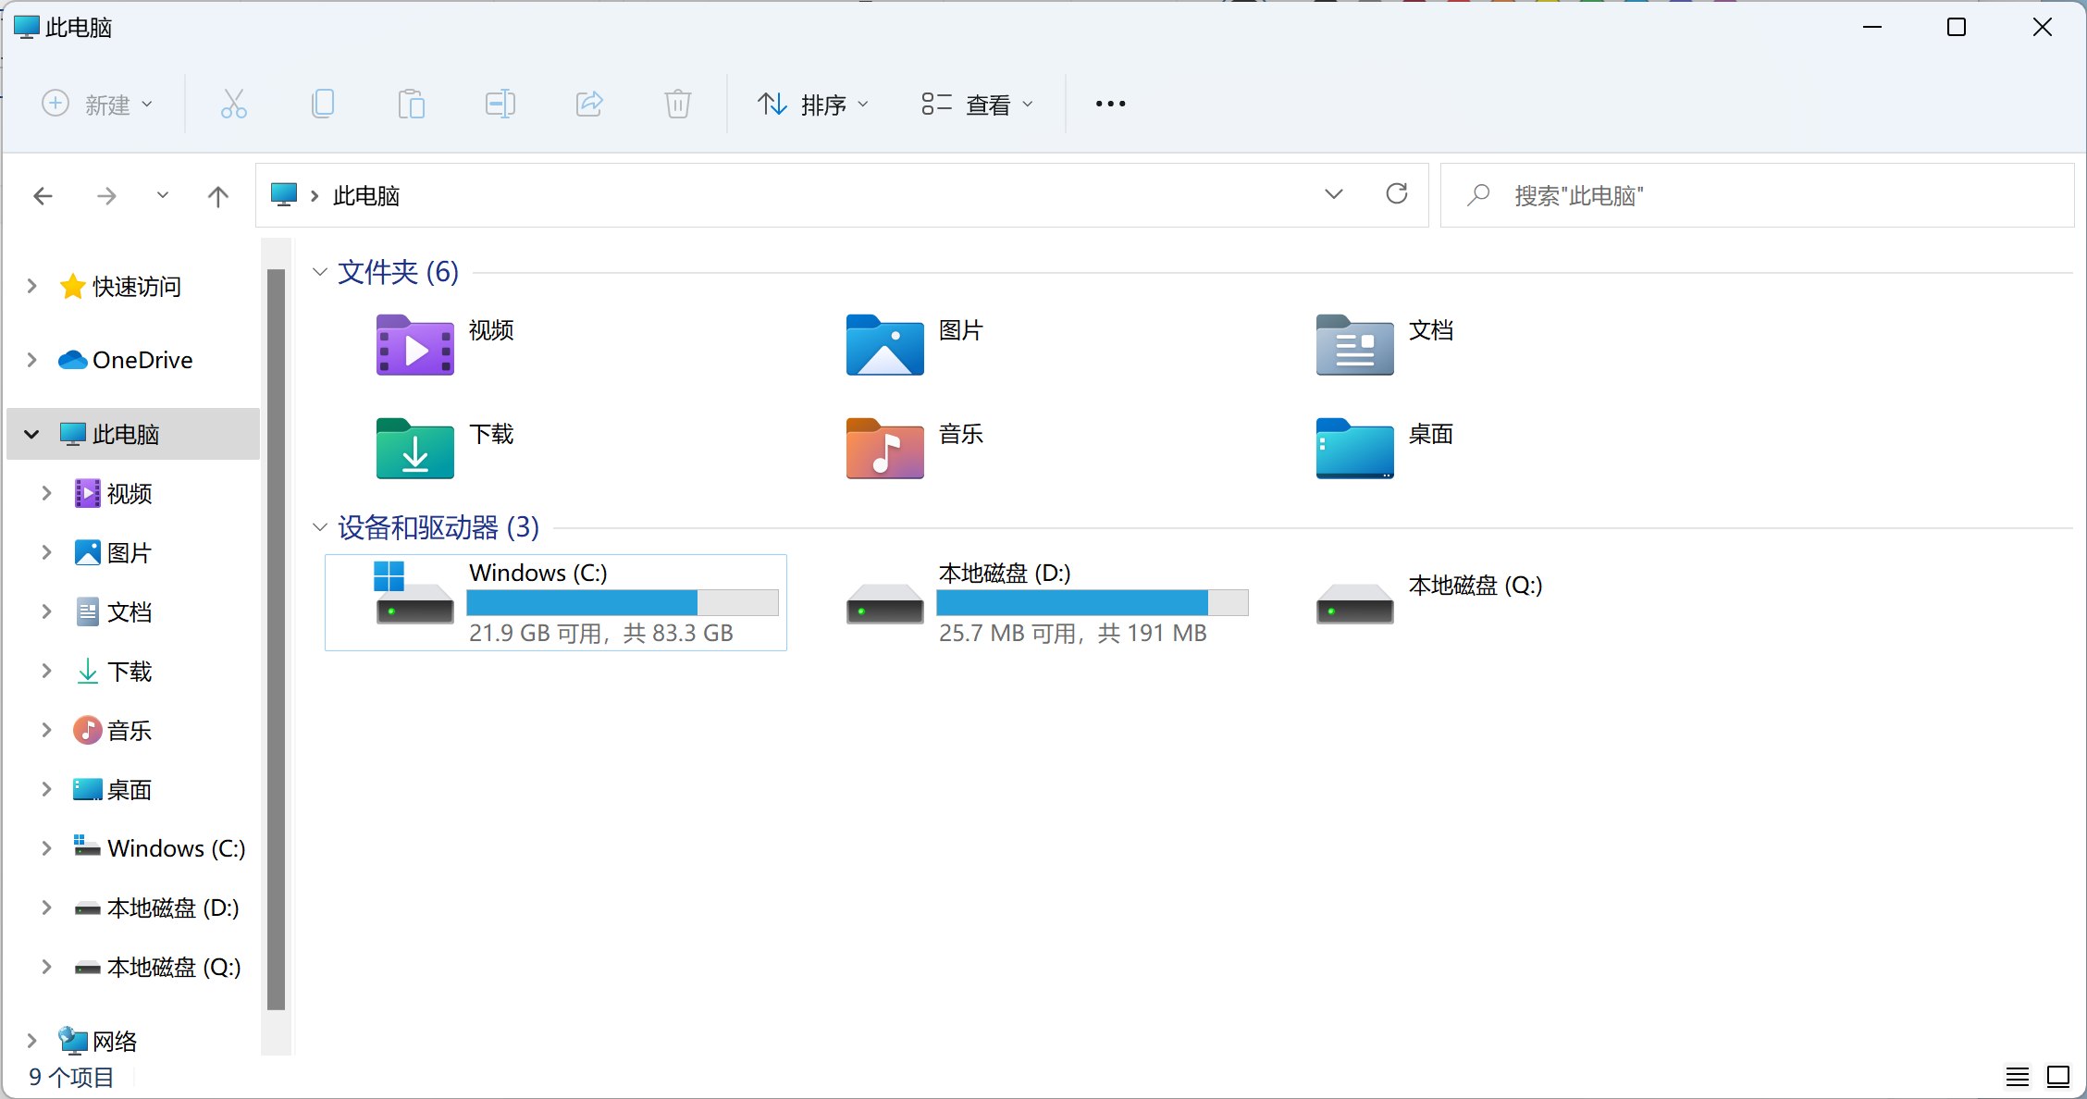
Task: Navigate up one folder level
Action: click(218, 196)
